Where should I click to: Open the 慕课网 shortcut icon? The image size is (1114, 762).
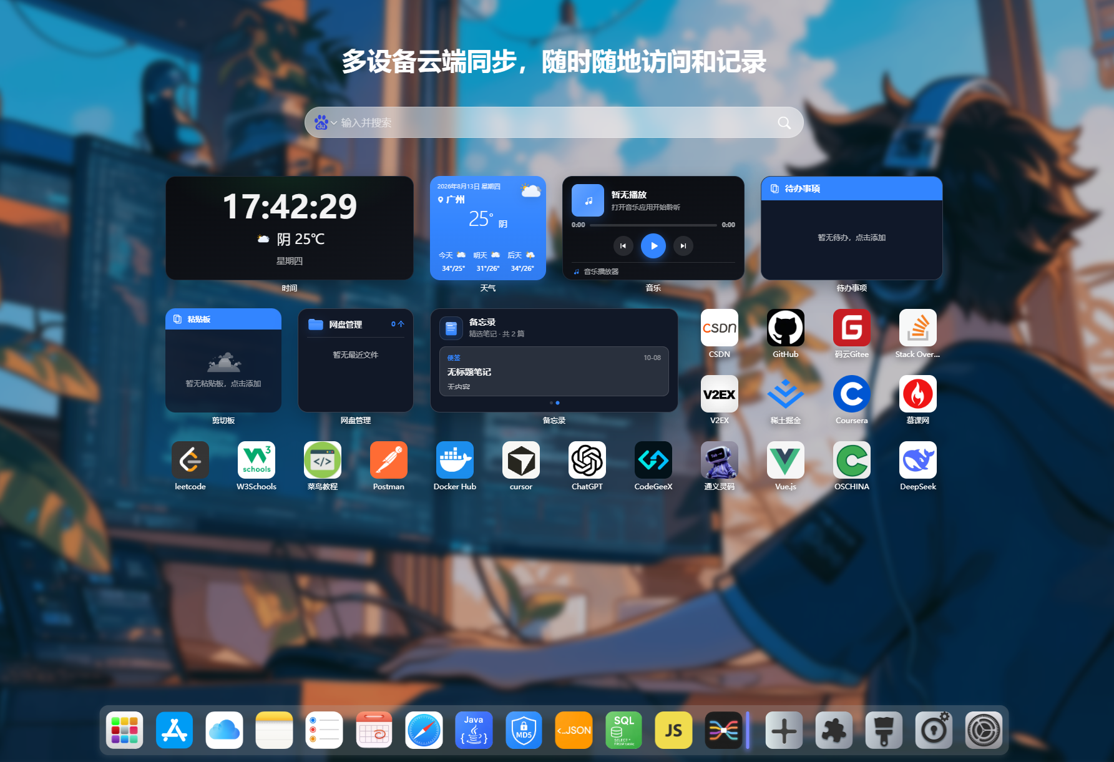tap(917, 394)
